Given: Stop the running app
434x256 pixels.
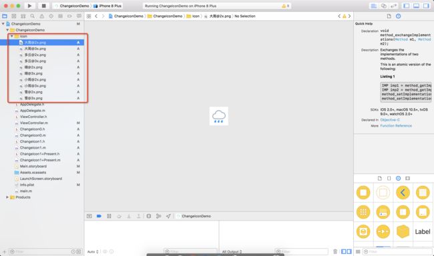Looking at the screenshot, I should pos(43,6).
